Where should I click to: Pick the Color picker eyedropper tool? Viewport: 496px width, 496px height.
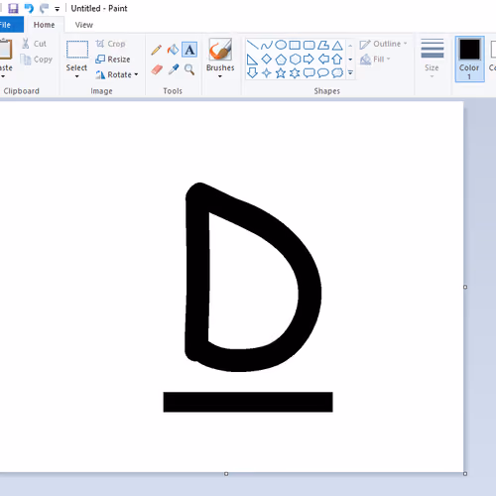(173, 69)
